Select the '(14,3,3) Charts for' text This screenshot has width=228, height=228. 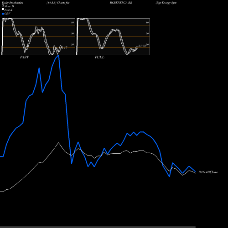tap(58, 3)
